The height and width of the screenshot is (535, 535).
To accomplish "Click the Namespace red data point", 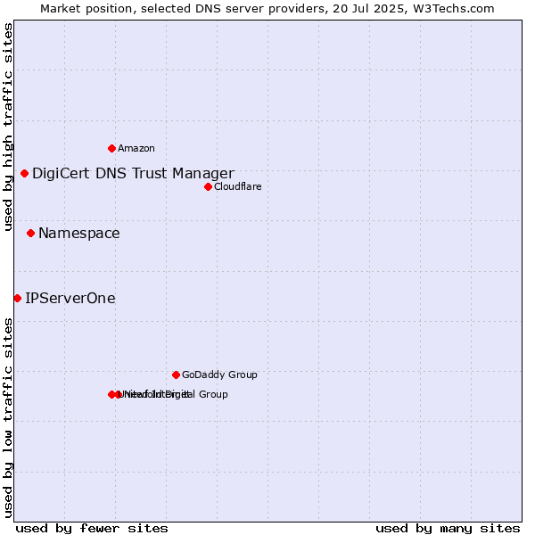I will [30, 234].
